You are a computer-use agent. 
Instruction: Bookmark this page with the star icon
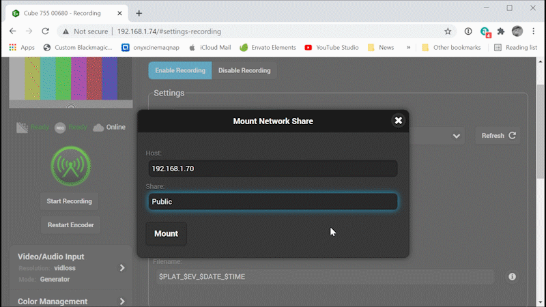point(448,31)
